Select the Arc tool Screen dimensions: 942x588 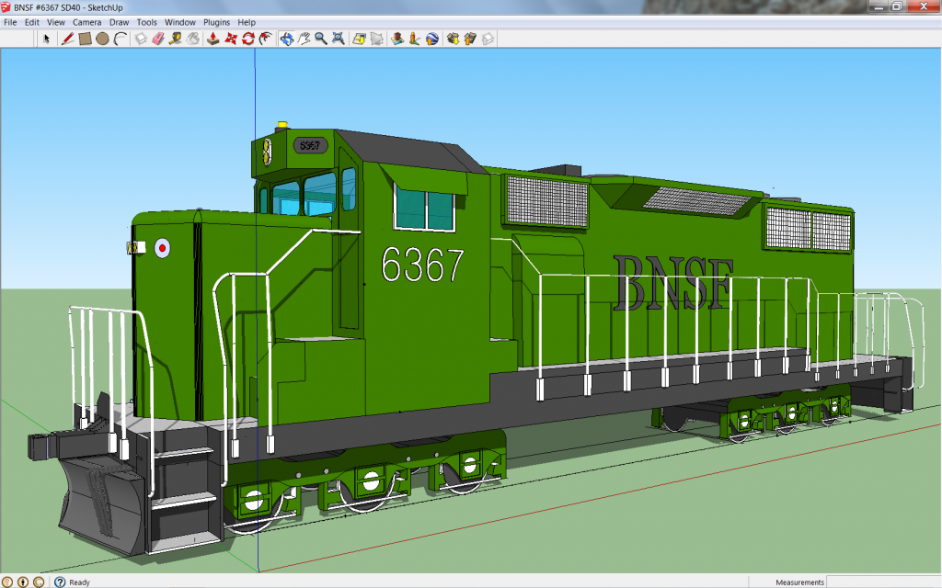click(x=121, y=39)
